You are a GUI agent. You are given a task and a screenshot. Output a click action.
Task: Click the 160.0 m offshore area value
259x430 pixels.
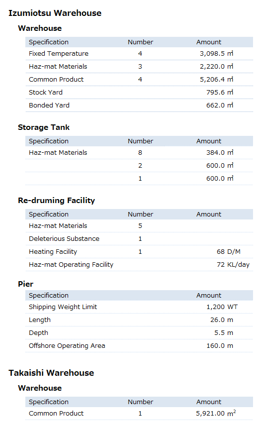[220, 345]
